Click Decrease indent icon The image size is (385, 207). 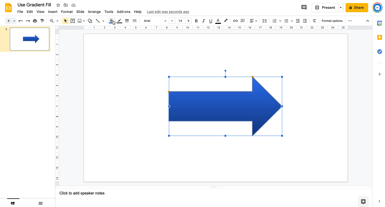(298, 21)
